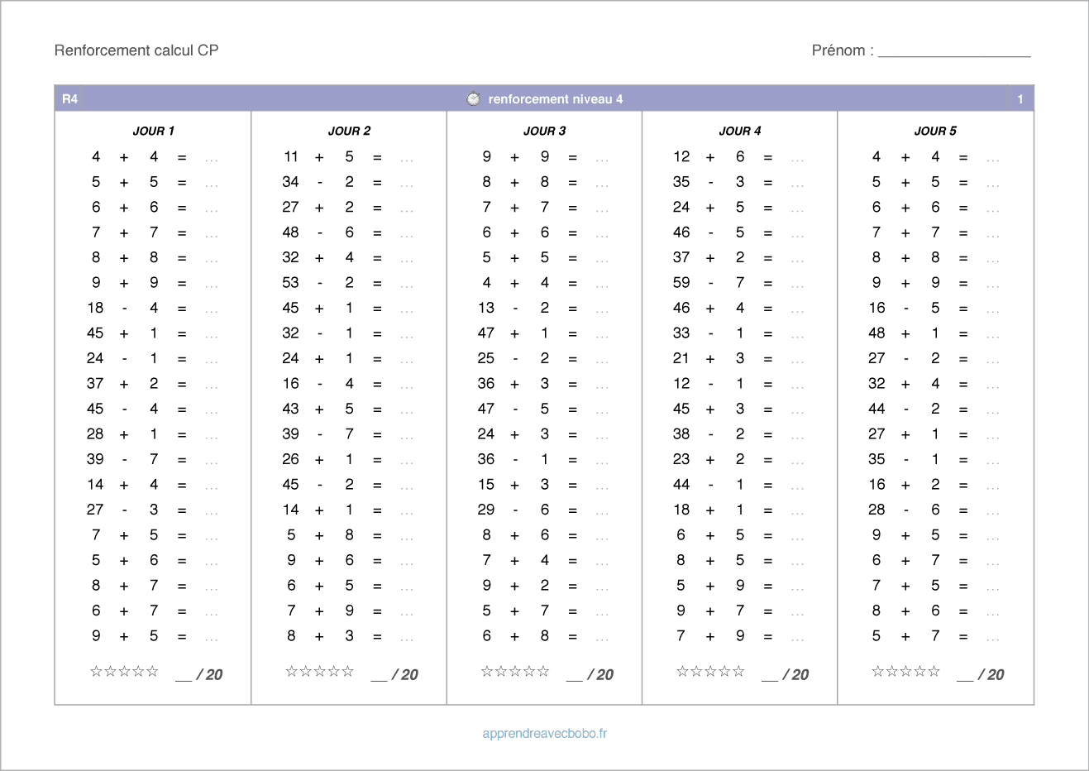Image resolution: width=1089 pixels, height=771 pixels.
Task: Click the '48 + 1 =' row in JOUR 5
Action: click(x=934, y=333)
